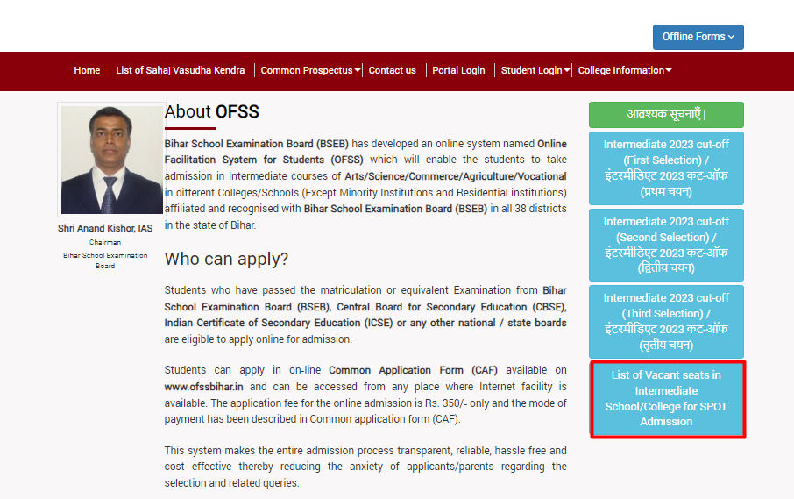Click the name Shri Anand Kishor, IAS
This screenshot has height=499, width=794.
pos(105,229)
